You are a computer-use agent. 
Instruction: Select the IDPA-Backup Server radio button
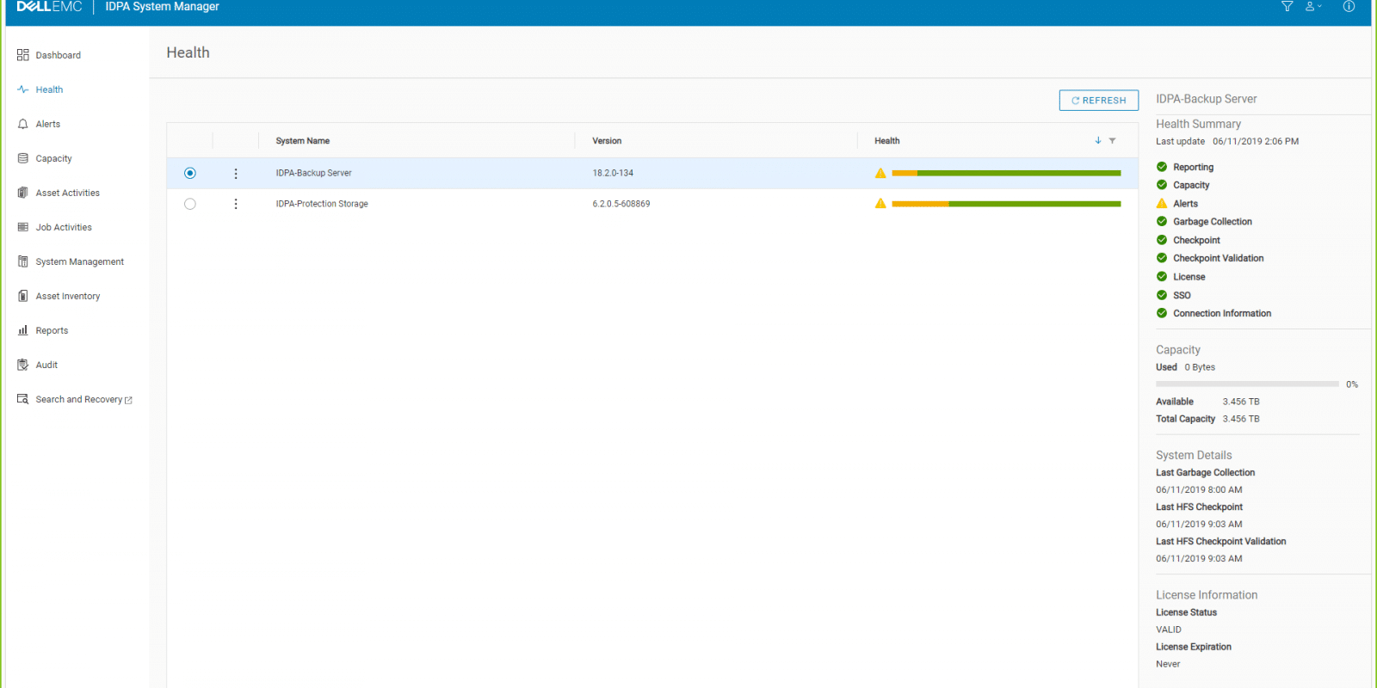(x=189, y=173)
